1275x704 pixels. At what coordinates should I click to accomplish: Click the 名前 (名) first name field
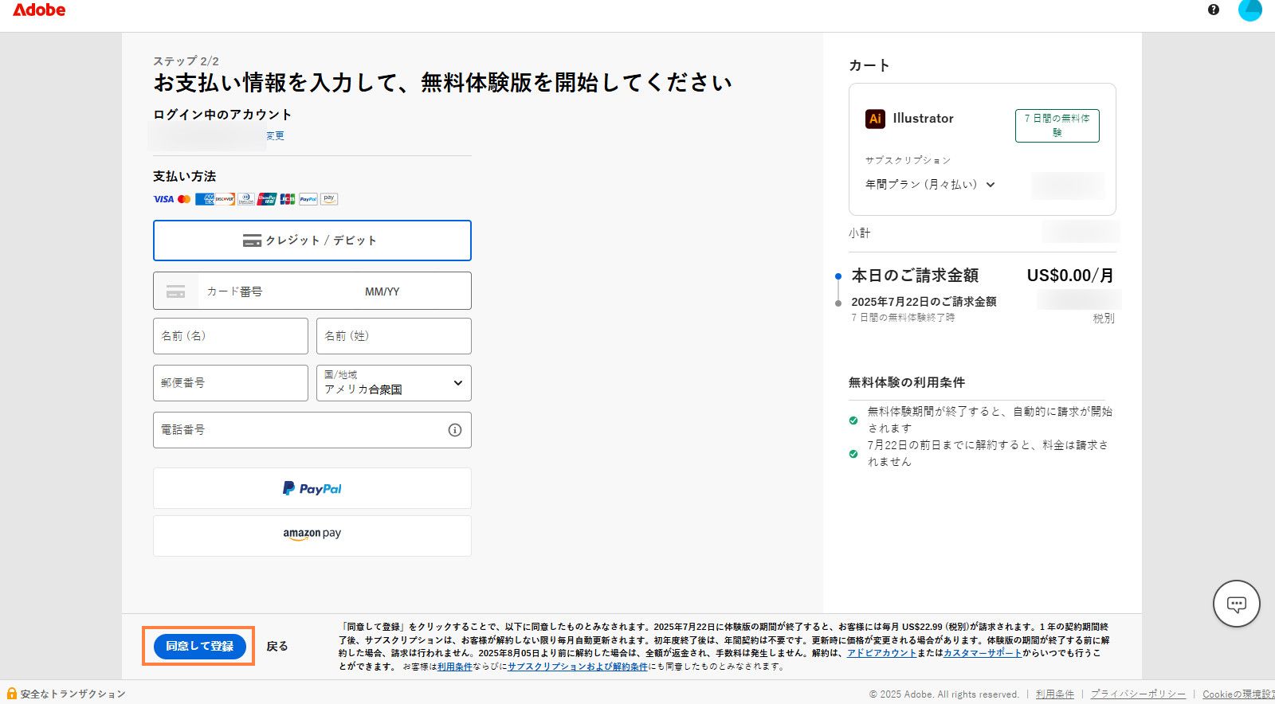click(230, 336)
